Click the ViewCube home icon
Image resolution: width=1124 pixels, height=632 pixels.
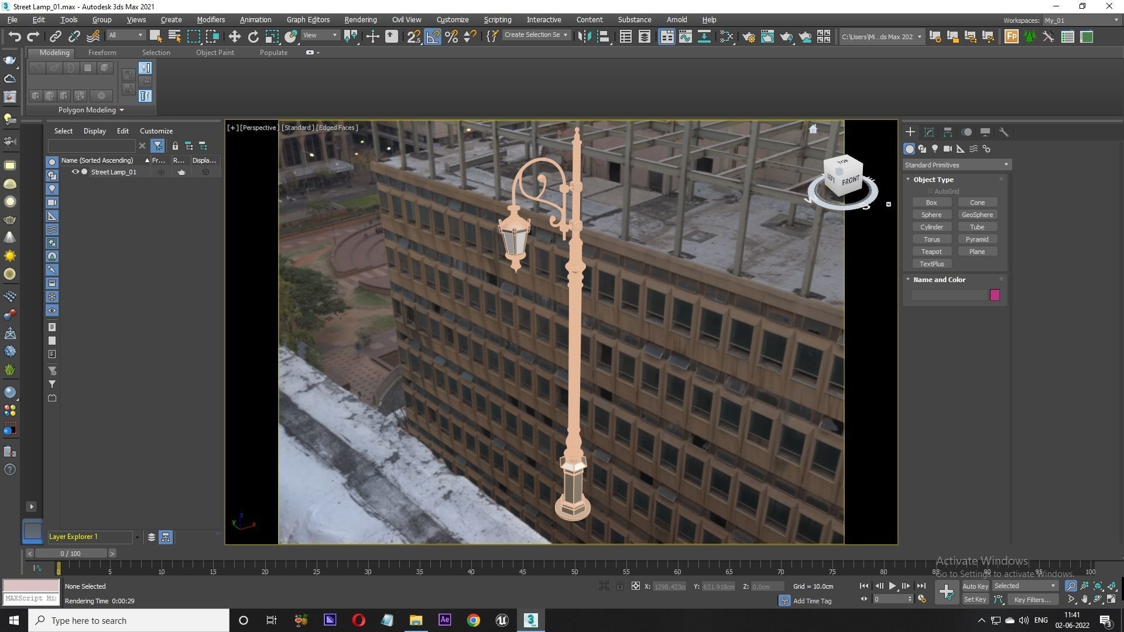pyautogui.click(x=813, y=129)
